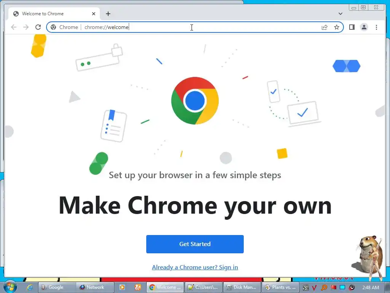Open a new tab with plus button
Screen dimensions: 390x293
tap(108, 14)
